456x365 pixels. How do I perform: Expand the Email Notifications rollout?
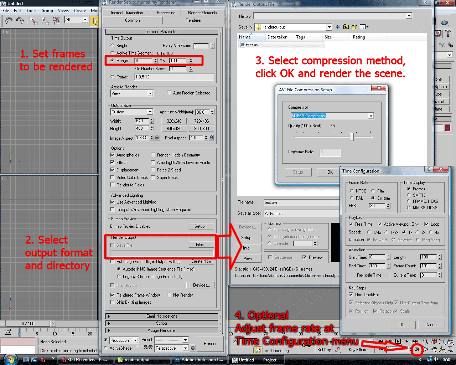tap(162, 316)
